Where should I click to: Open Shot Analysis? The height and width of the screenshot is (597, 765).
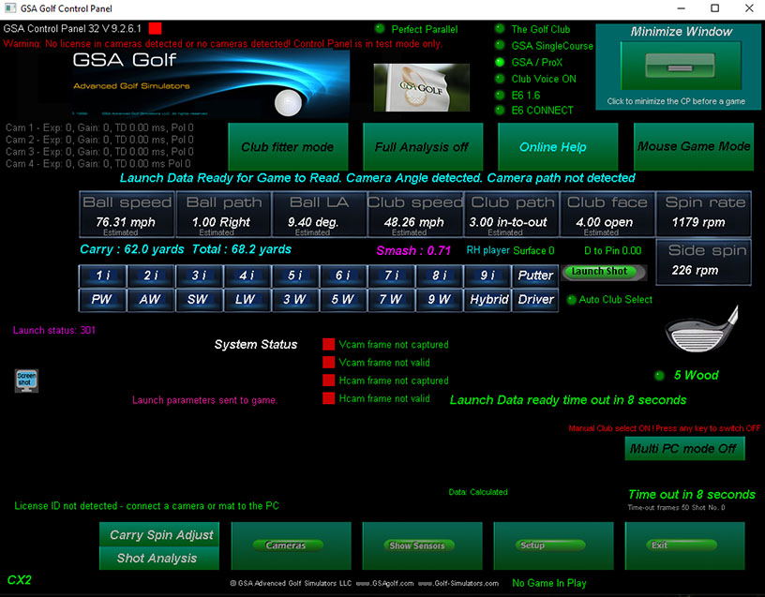point(159,558)
